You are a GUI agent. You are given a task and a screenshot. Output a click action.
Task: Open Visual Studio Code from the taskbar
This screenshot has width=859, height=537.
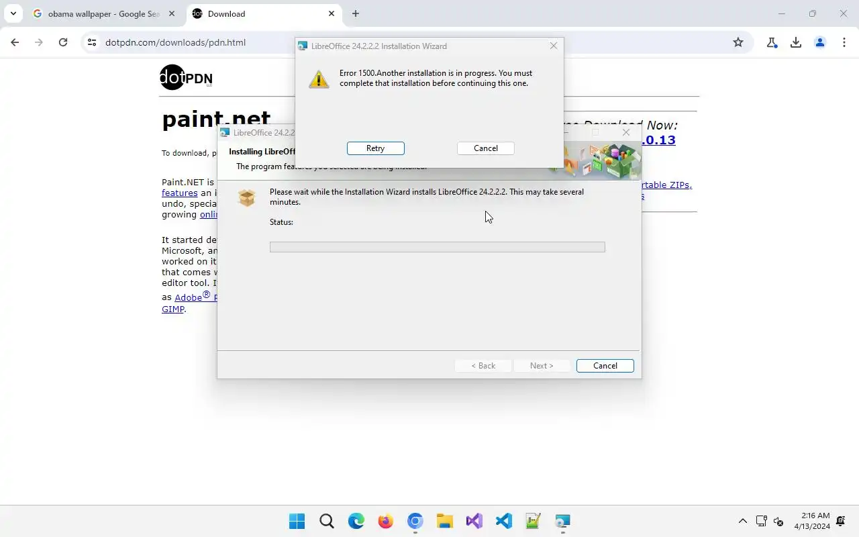click(503, 521)
